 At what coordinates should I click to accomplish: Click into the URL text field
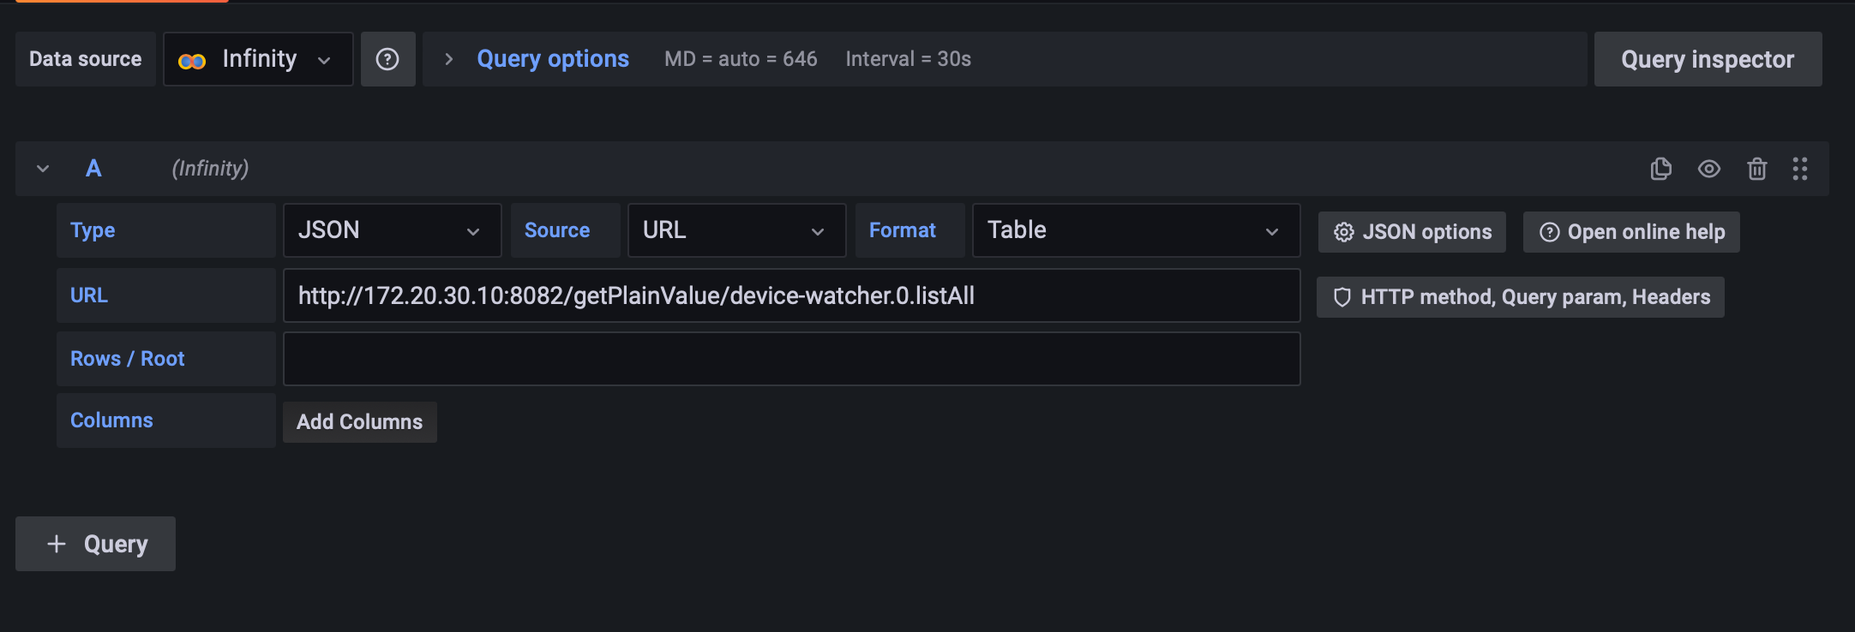tap(791, 295)
